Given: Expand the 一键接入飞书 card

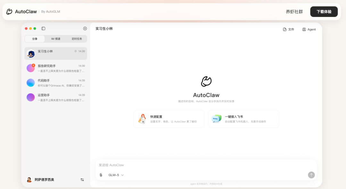Looking at the screenshot, I should click(x=243, y=119).
